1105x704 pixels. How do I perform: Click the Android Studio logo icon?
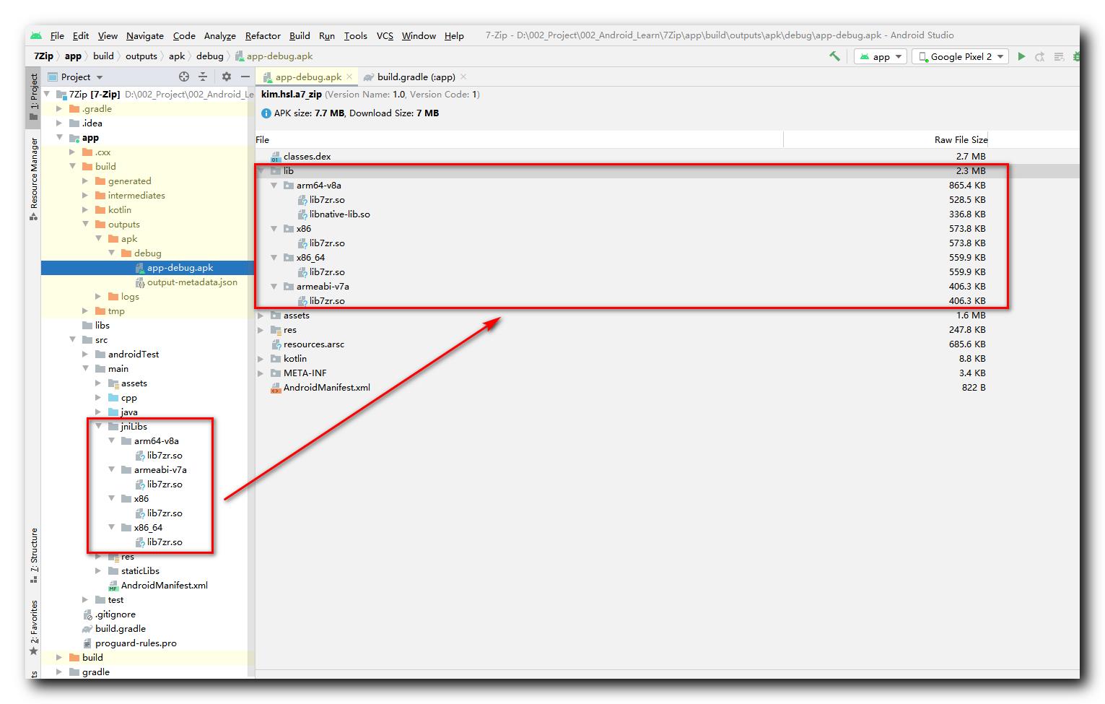[36, 35]
